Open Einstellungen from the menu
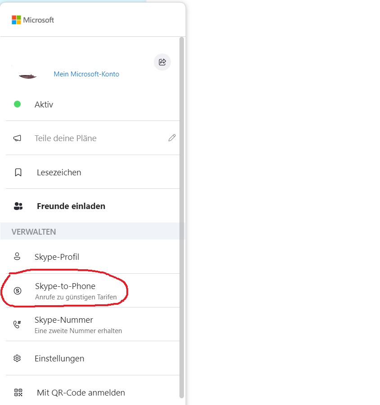Viewport: 380px width, 405px height. (59, 359)
